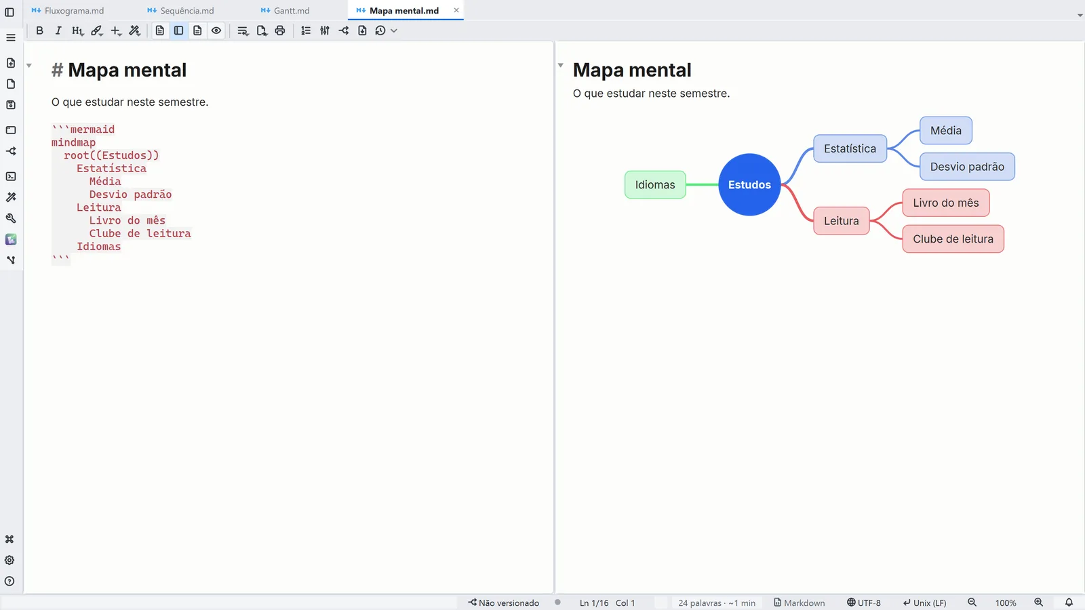This screenshot has width=1085, height=610.
Task: Open the magic wand tools dropdown
Action: 135,30
